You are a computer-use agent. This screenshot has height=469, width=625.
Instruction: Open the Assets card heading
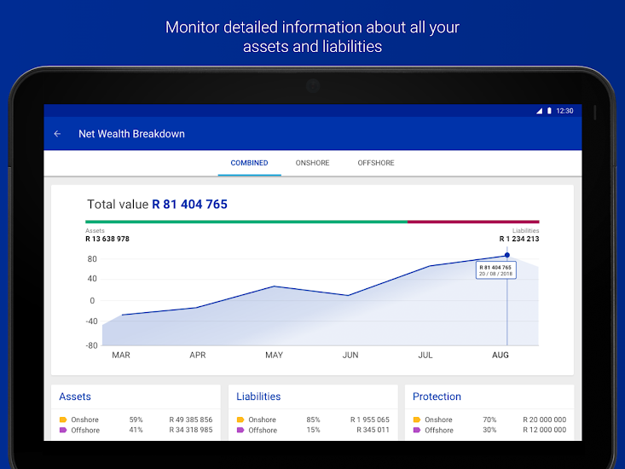[x=75, y=397]
